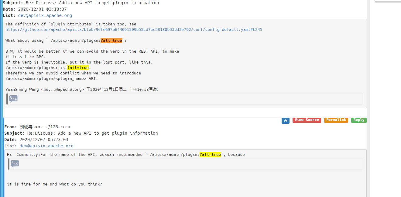
Task: Click highlighted ?all=true after plugins:list
Action: click(x=78, y=68)
